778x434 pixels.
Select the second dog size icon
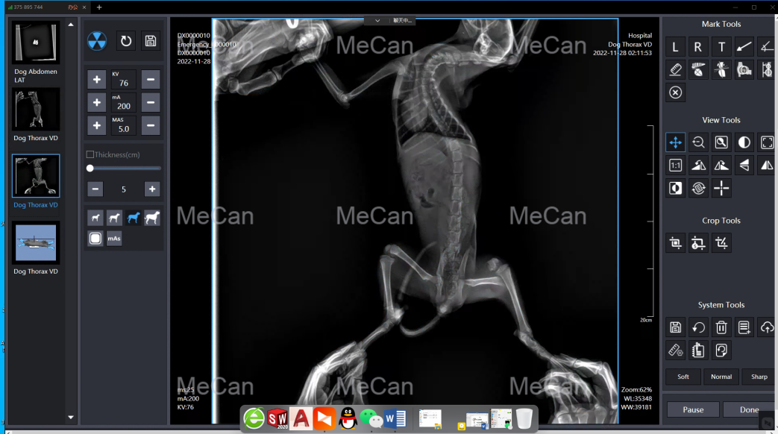point(114,218)
